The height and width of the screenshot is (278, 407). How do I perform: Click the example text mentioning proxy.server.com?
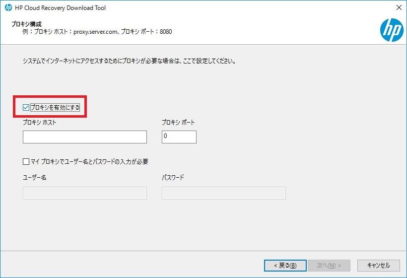[x=97, y=32]
